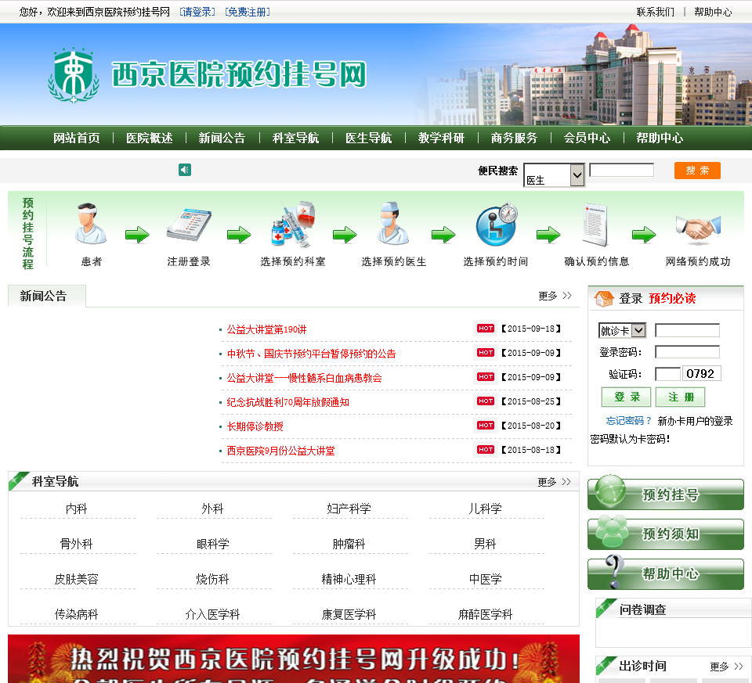
Task: Open the 骨外科 department link
Action: (x=76, y=544)
